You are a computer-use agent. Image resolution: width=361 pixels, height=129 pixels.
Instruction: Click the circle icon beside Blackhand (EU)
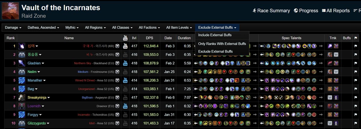(x=117, y=63)
